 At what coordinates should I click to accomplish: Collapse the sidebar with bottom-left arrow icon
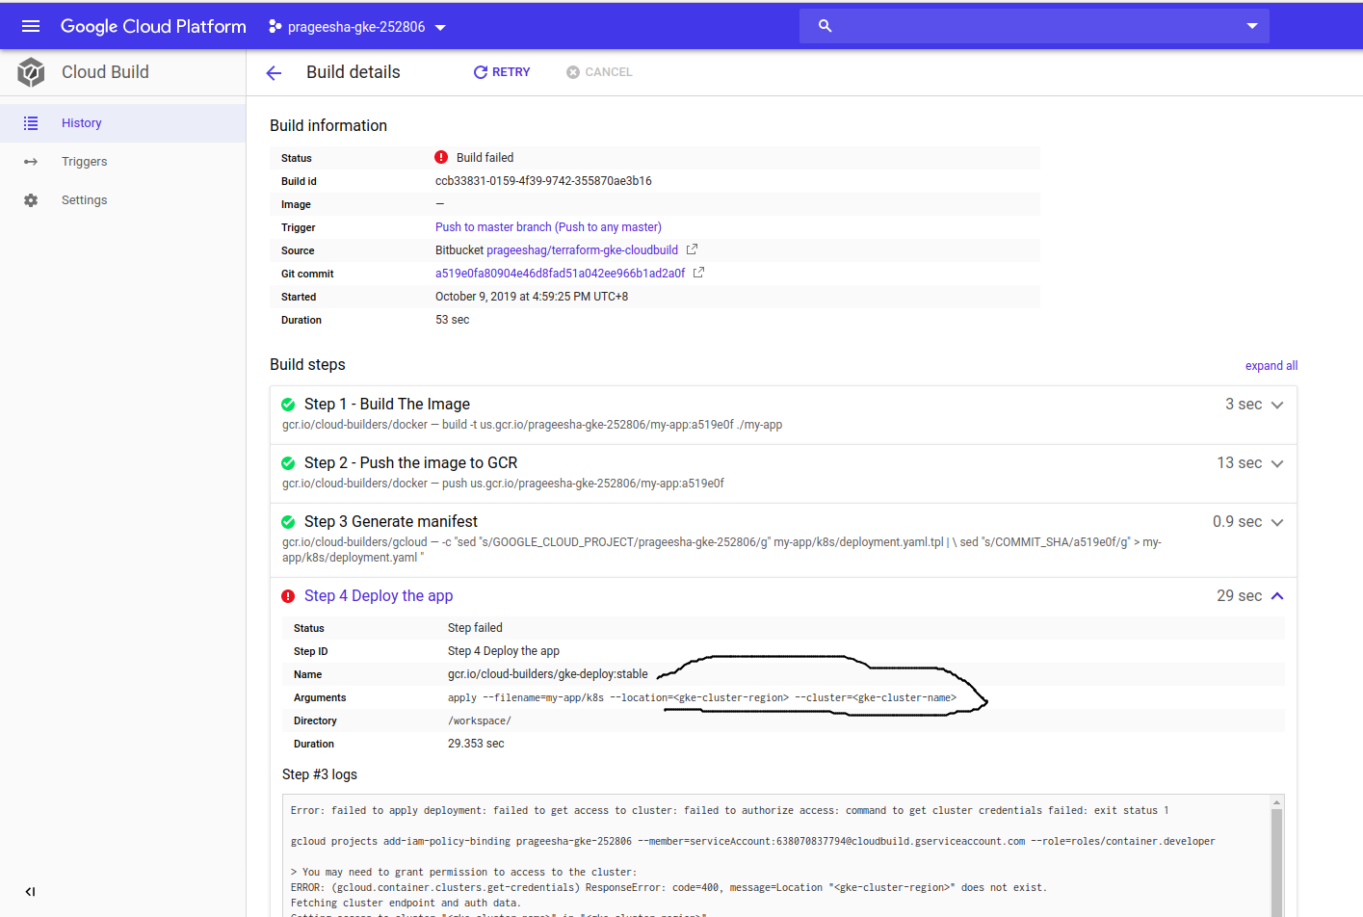[30, 891]
